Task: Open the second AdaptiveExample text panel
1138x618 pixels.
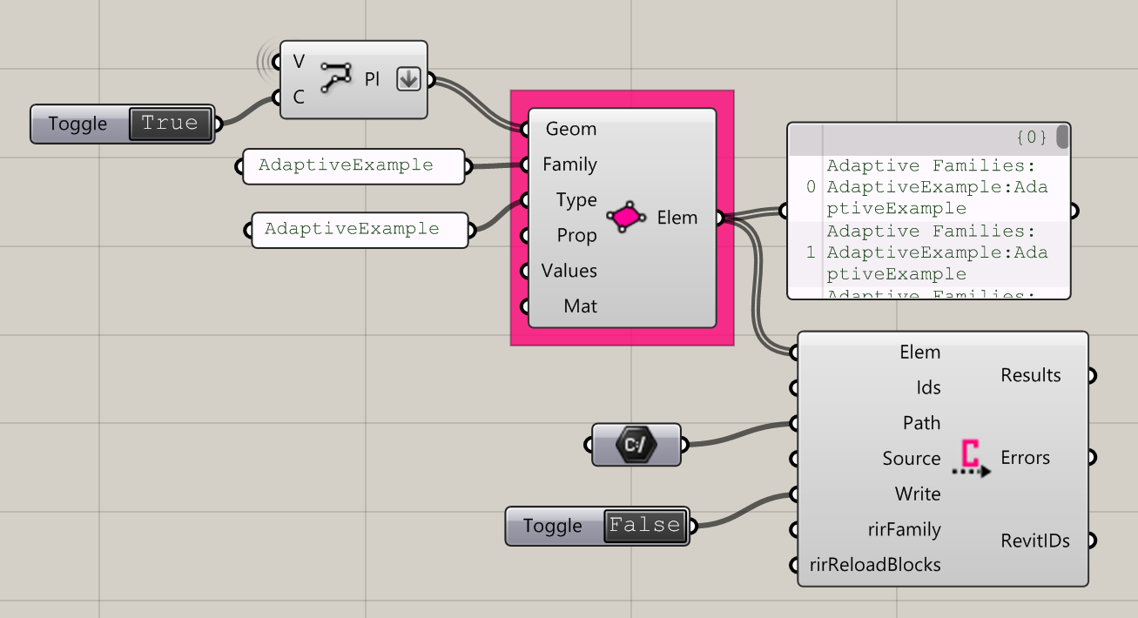Action: [359, 229]
